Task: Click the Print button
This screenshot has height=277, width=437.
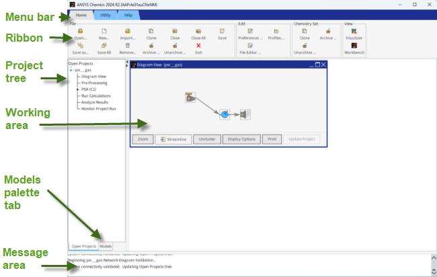Action: coord(272,139)
